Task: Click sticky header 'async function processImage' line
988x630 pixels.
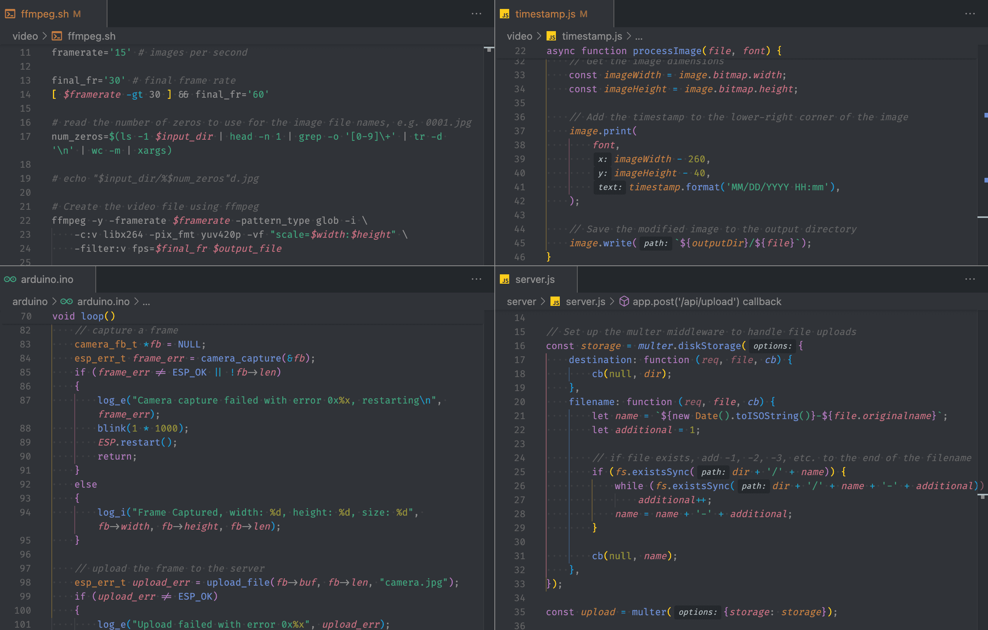Action: point(663,51)
